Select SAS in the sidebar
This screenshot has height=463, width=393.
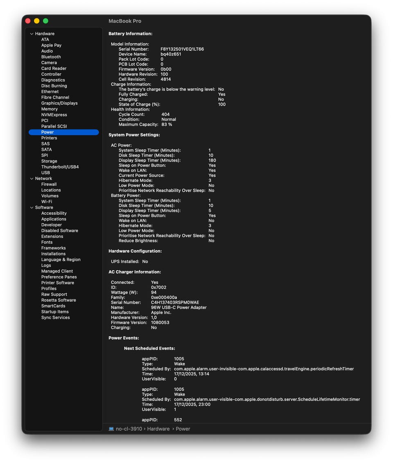[x=45, y=144]
